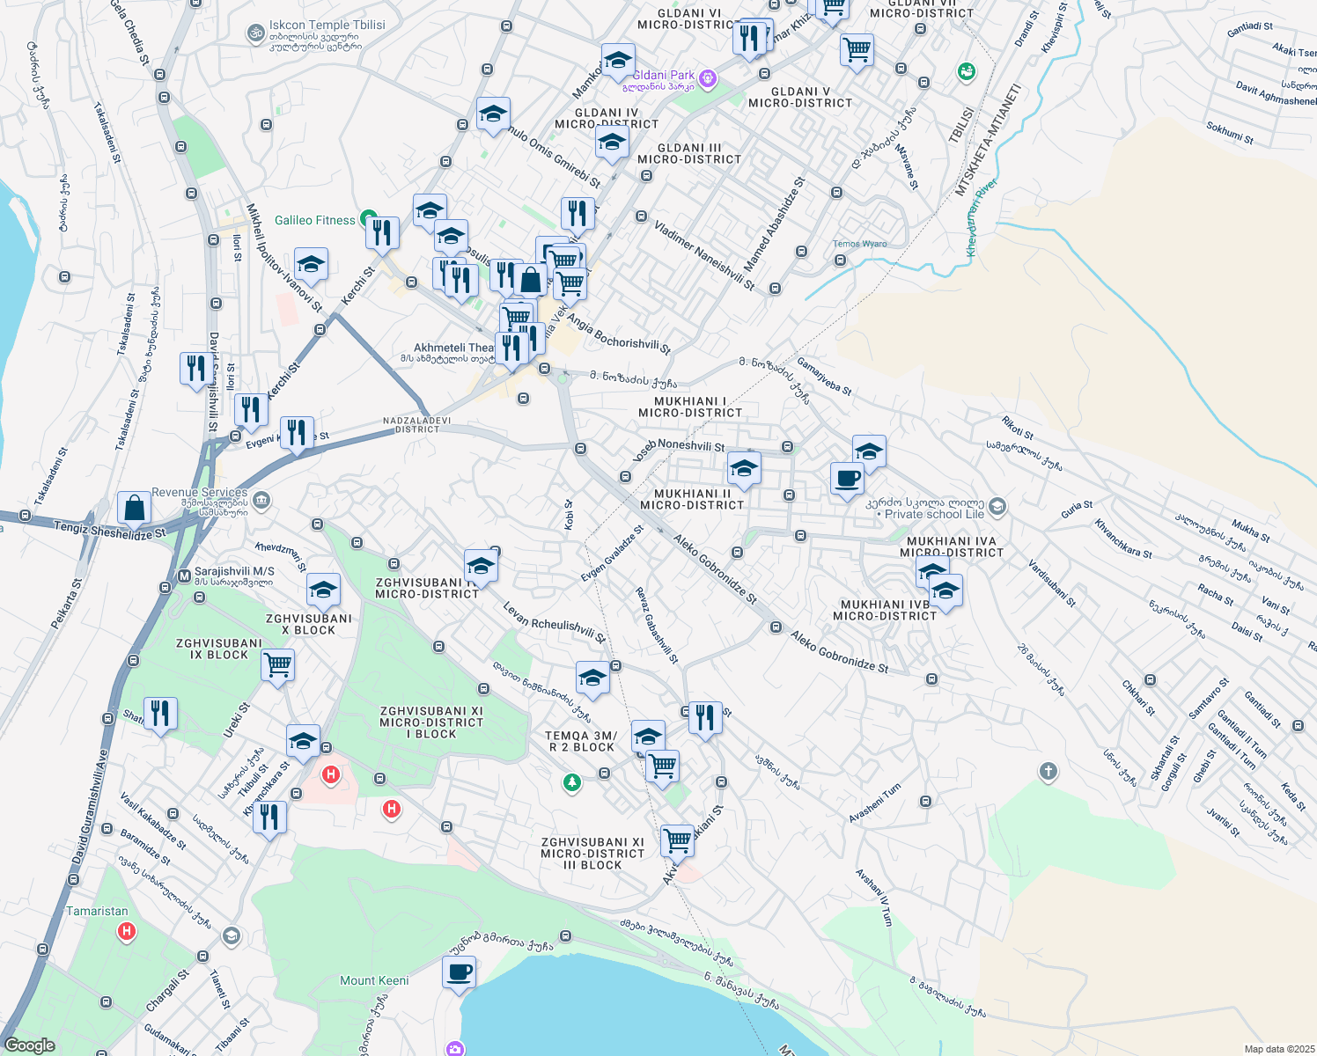Select the church cross icon east of Avasheni Turn
Screen dimensions: 1317x1056
point(1047,772)
